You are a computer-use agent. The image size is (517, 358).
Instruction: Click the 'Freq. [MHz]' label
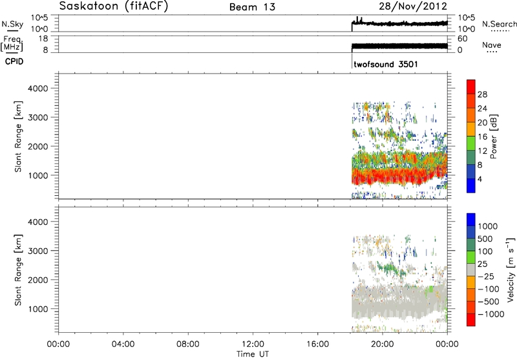12,43
